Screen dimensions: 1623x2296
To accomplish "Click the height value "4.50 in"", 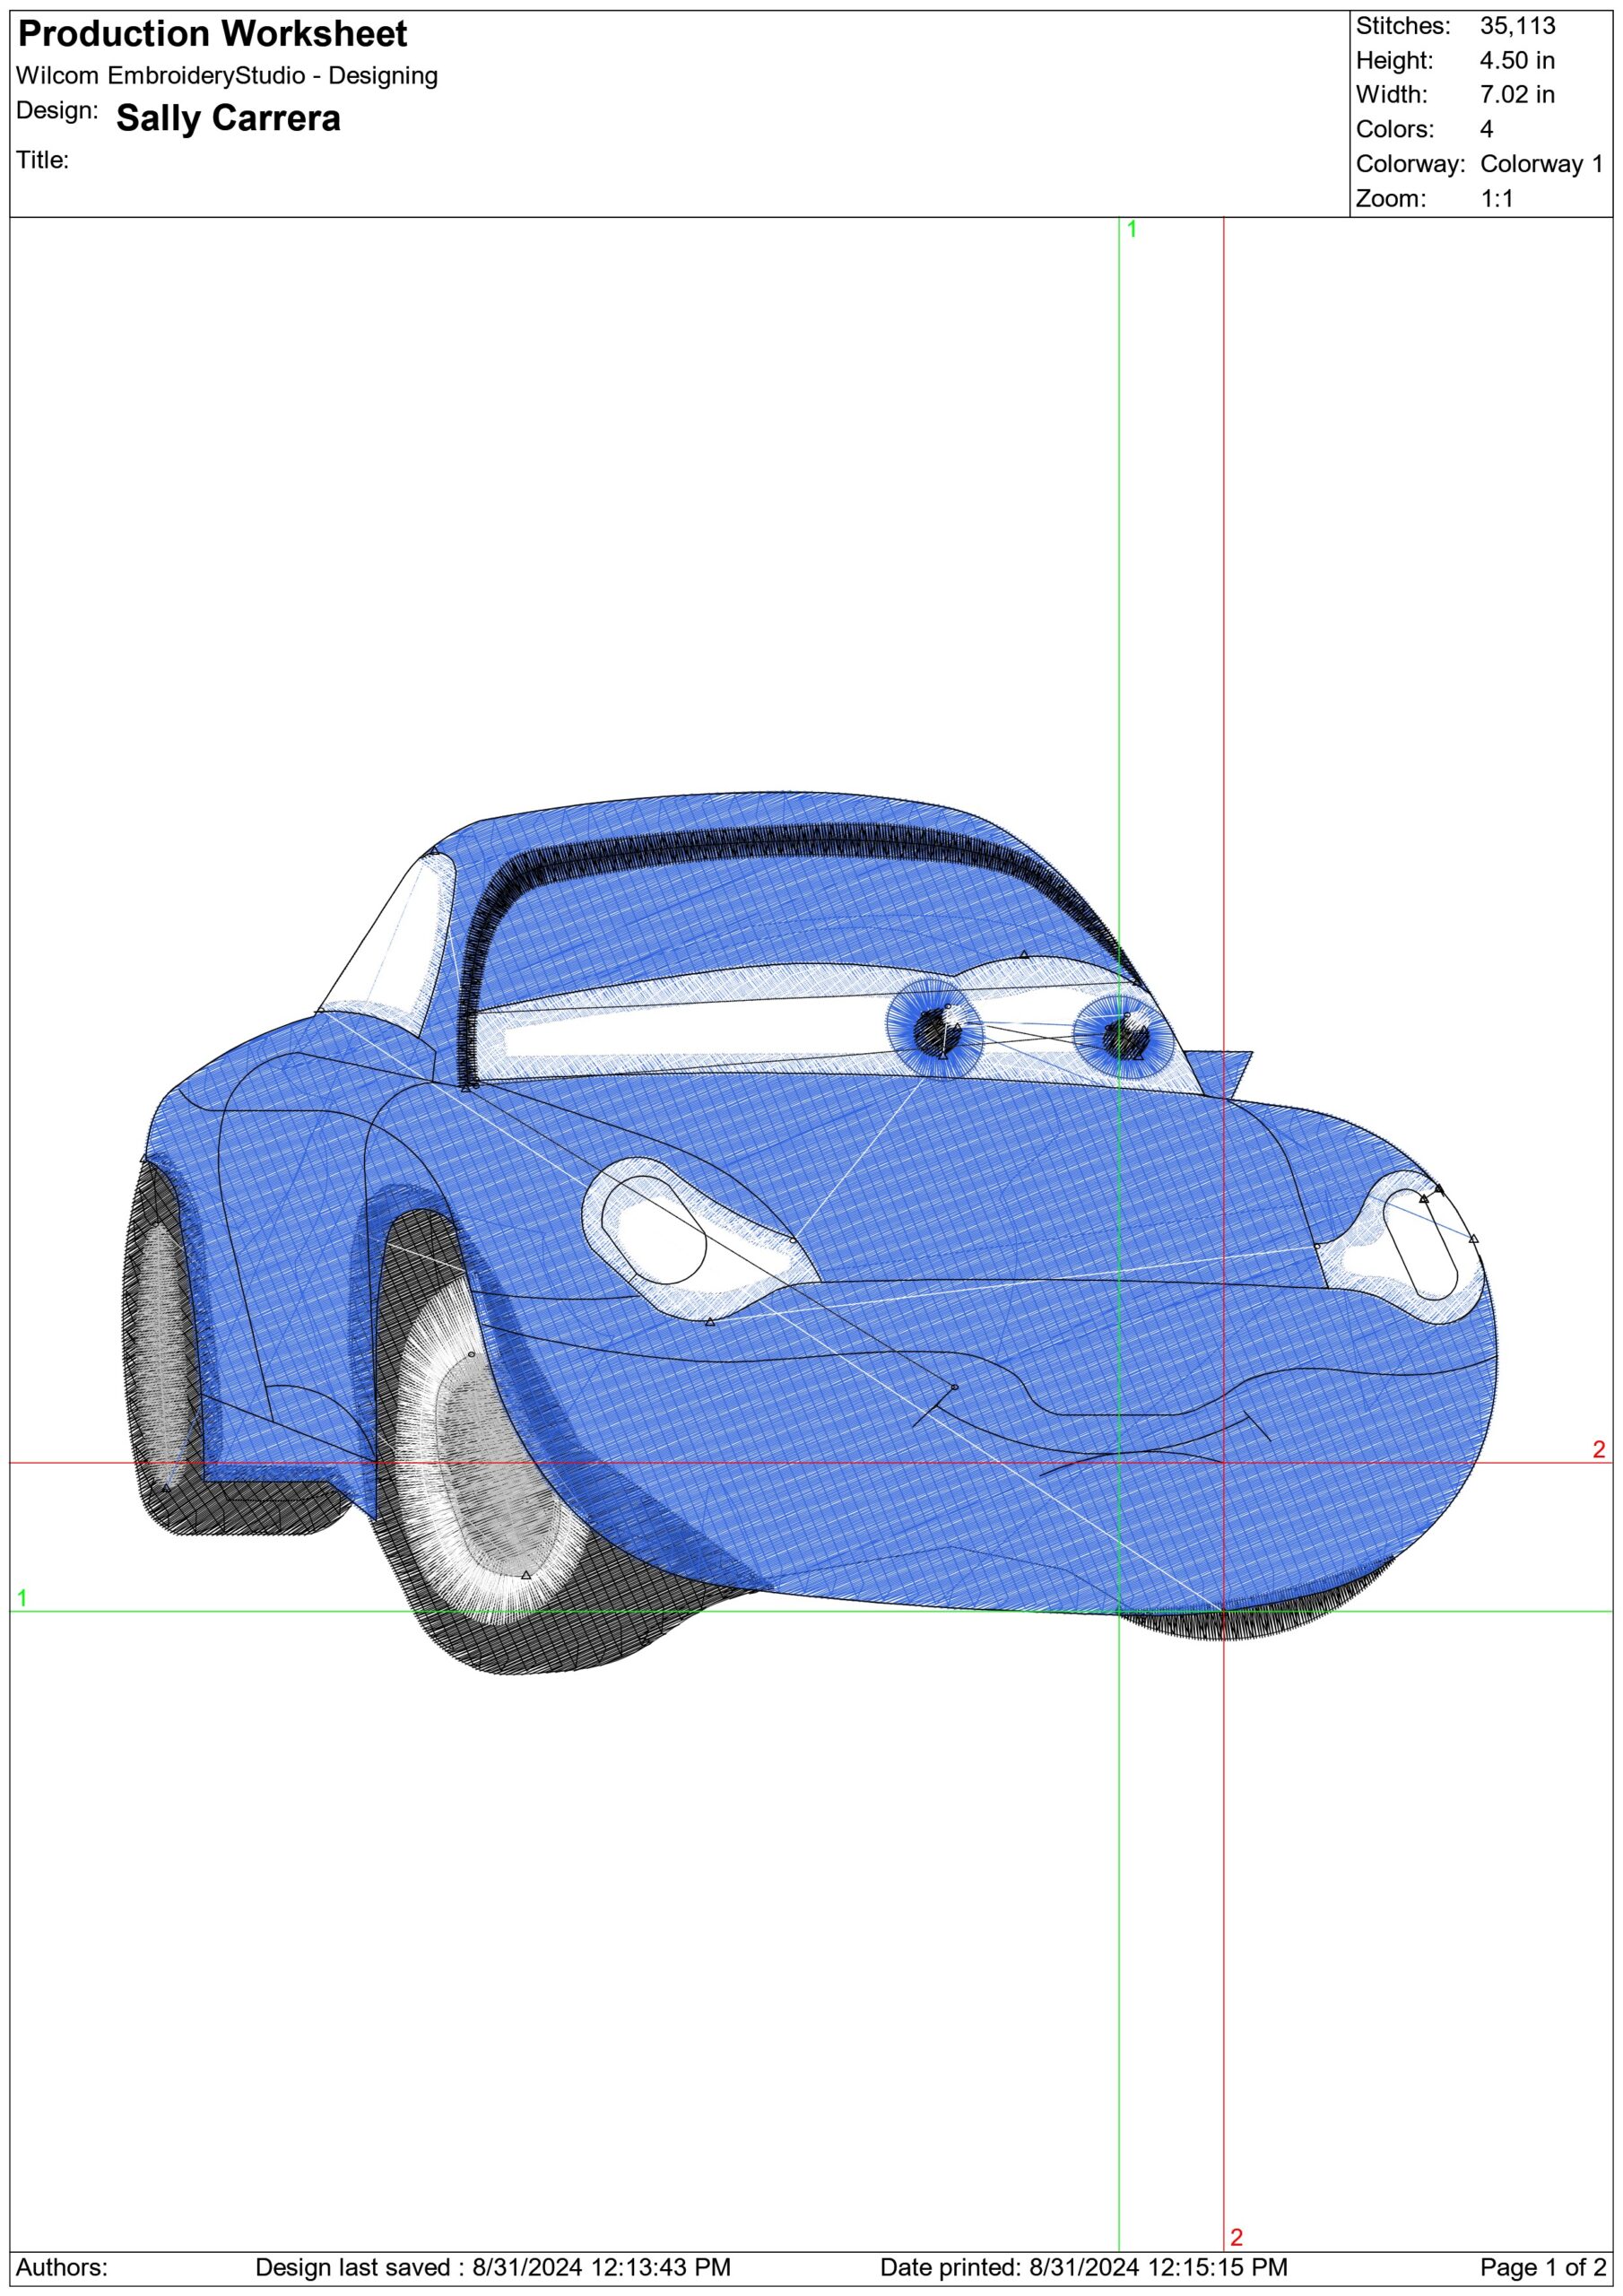I will 1517,60.
